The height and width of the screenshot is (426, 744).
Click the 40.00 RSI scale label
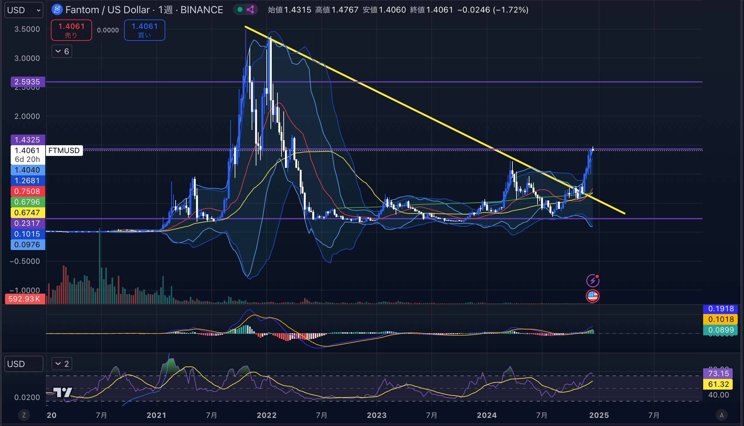718,395
